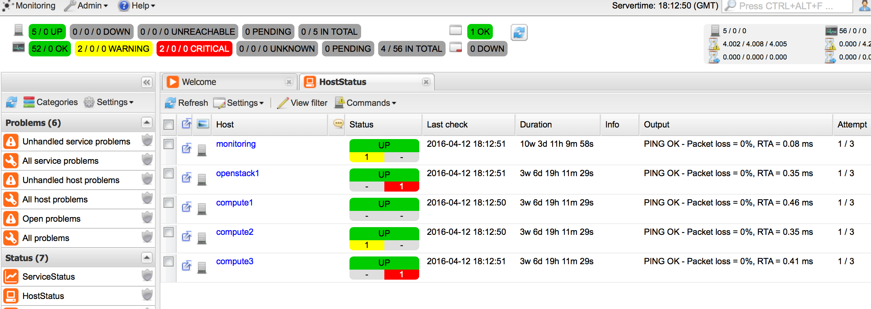The height and width of the screenshot is (309, 871).
Task: Click the shield icon beside All problems
Action: click(147, 237)
